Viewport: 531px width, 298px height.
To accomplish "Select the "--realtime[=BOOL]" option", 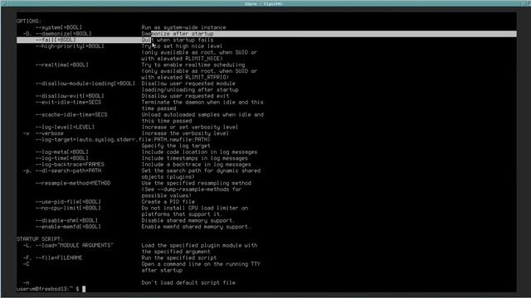I will coord(61,65).
